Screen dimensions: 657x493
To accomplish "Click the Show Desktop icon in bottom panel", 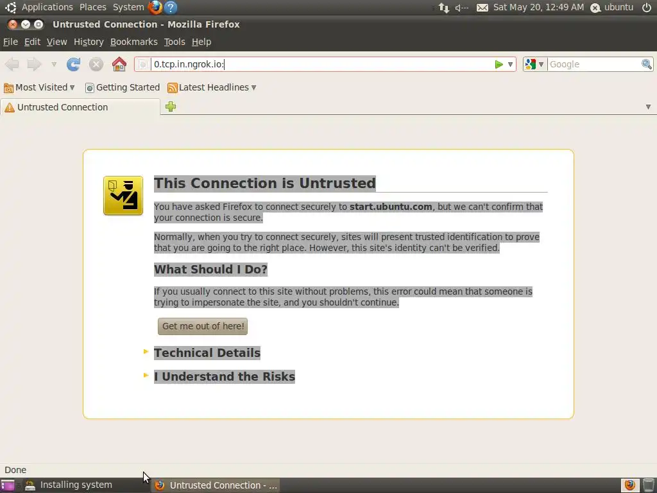I will click(8, 485).
